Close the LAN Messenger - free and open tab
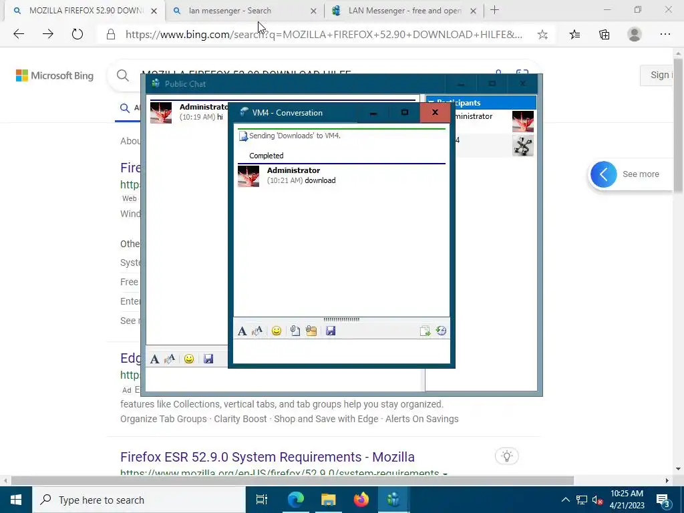 point(473,11)
